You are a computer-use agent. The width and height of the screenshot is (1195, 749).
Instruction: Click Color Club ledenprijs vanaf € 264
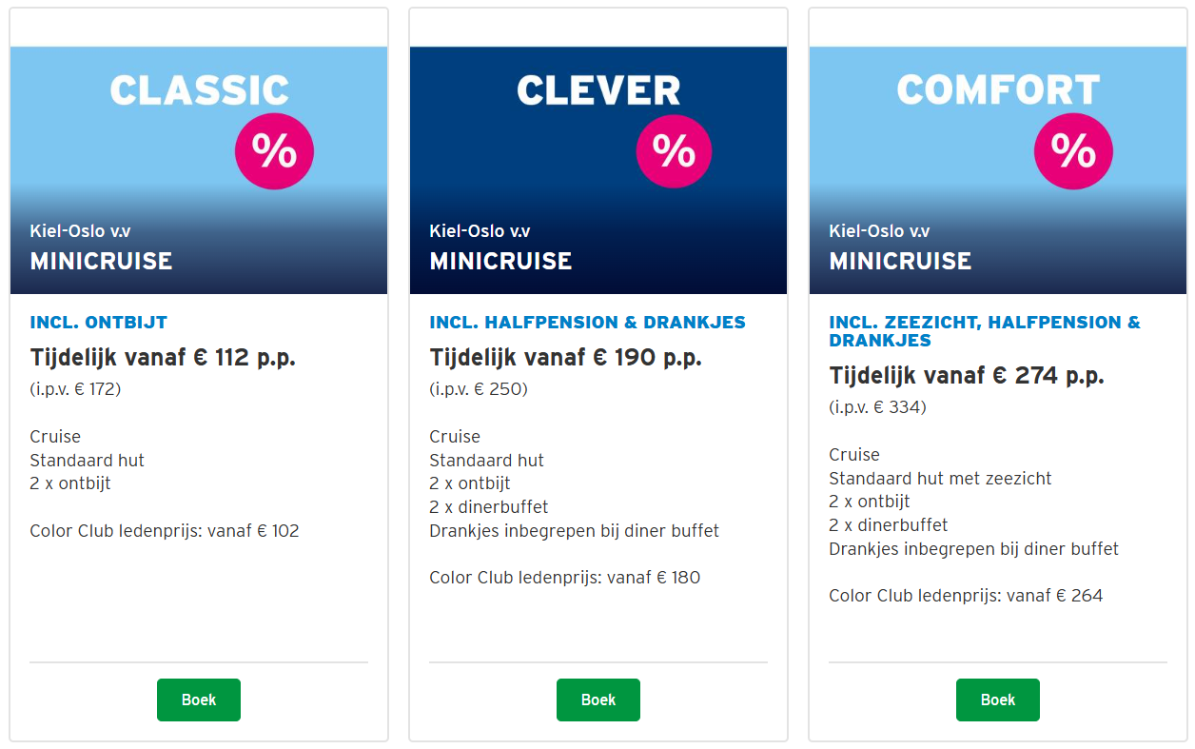tap(966, 596)
